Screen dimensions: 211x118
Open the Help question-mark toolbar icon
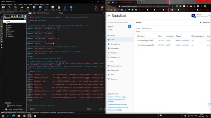[71, 8]
